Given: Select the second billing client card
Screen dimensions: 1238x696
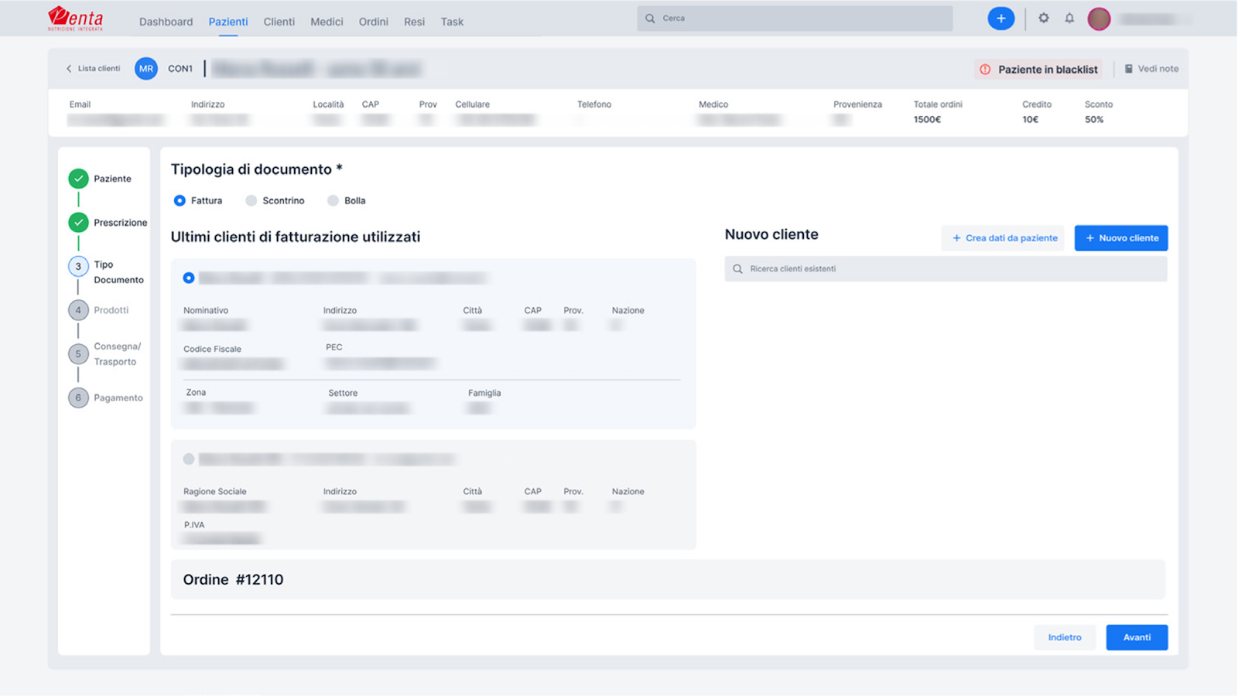Looking at the screenshot, I should [189, 459].
